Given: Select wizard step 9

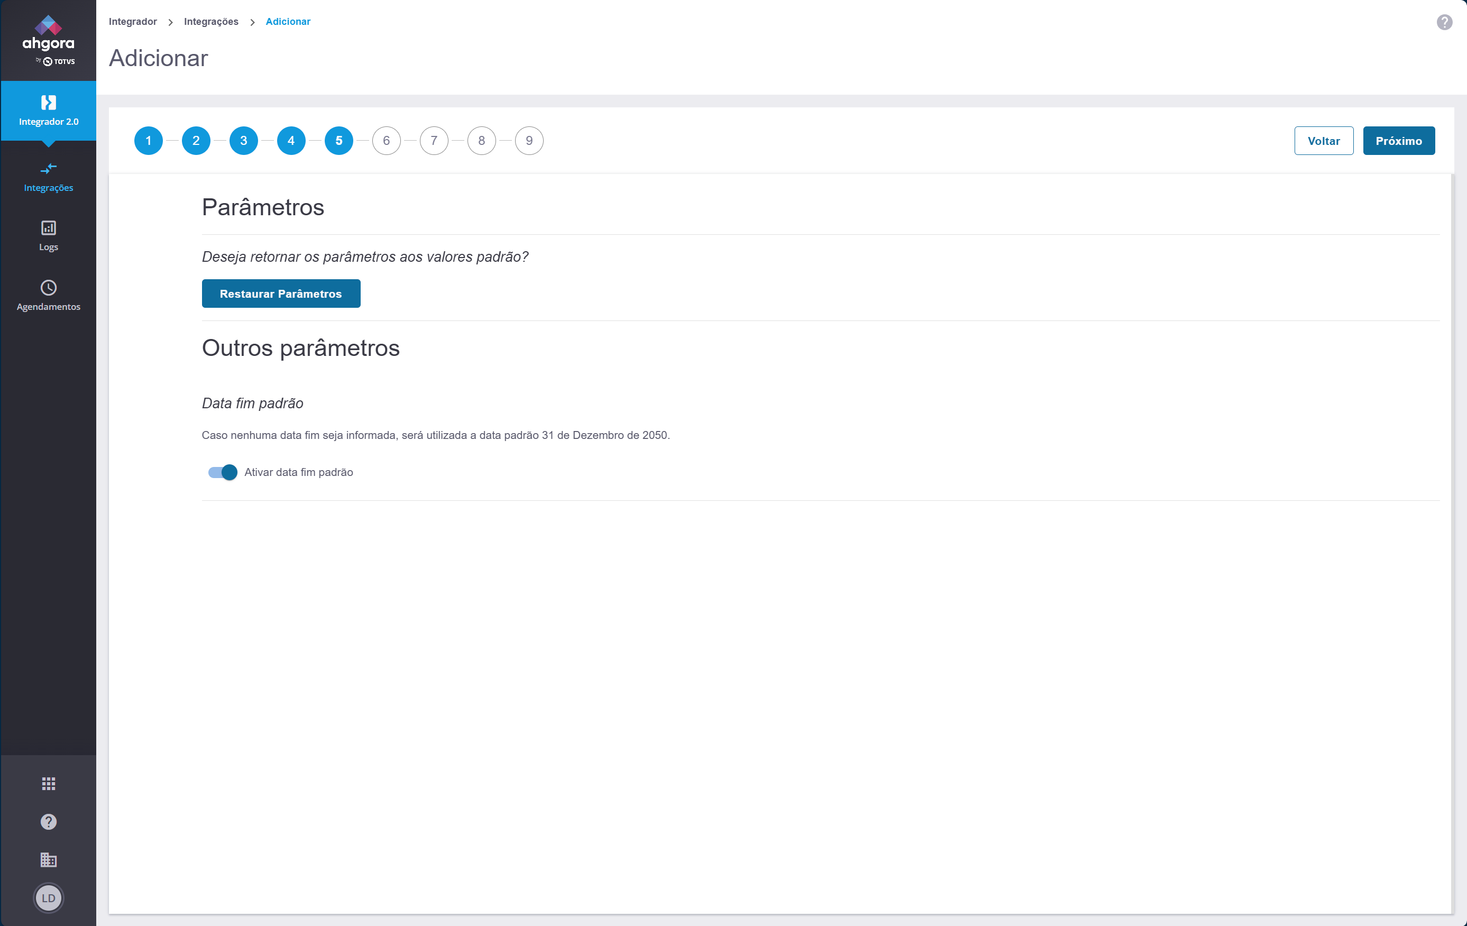Looking at the screenshot, I should tap(529, 141).
